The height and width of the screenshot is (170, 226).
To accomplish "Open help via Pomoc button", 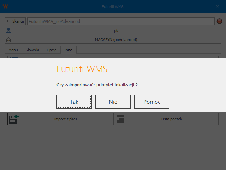I will [152, 102].
